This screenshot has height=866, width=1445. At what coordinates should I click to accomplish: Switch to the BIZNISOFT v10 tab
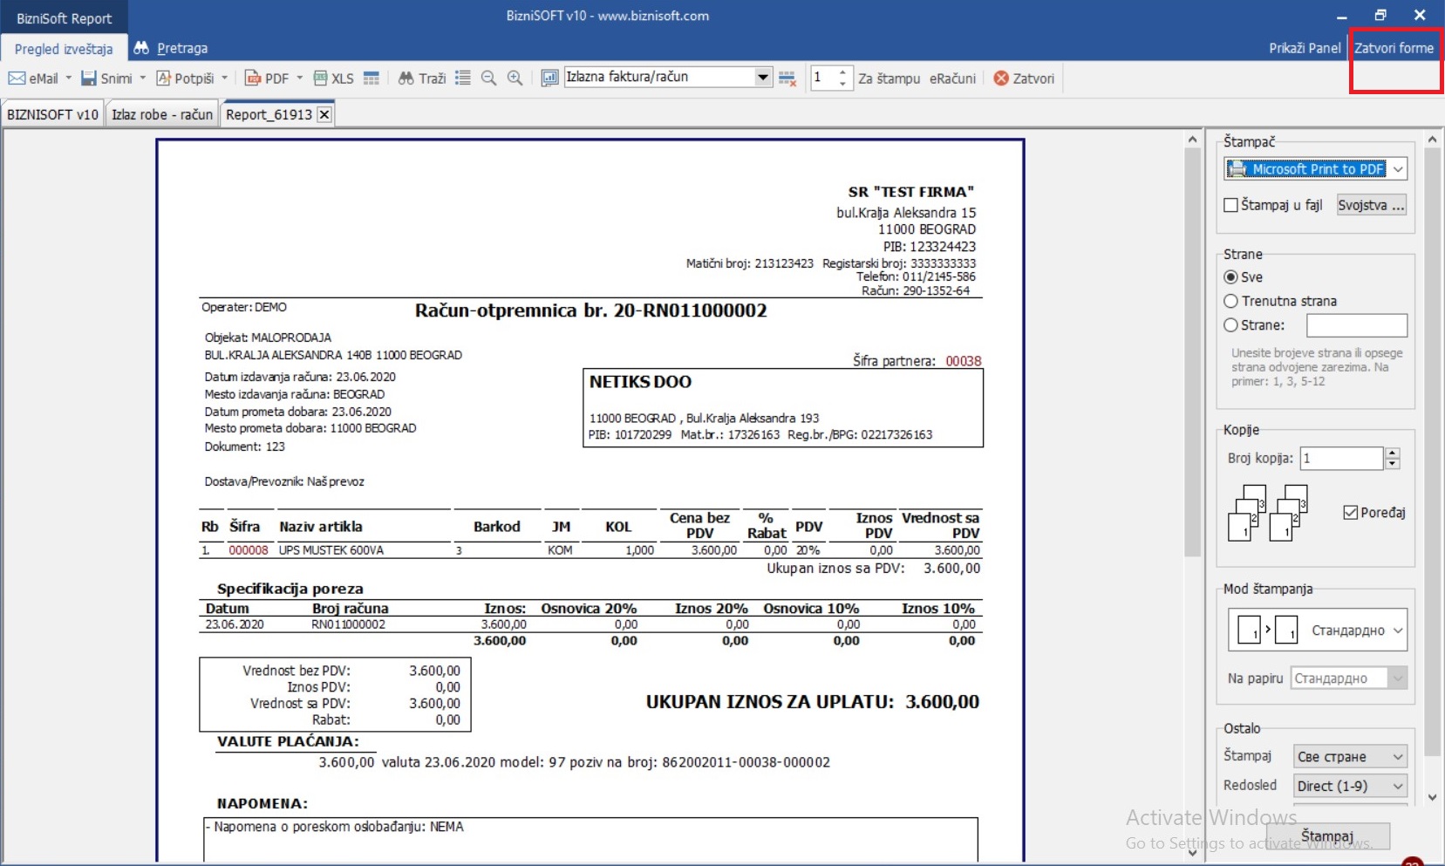coord(52,114)
